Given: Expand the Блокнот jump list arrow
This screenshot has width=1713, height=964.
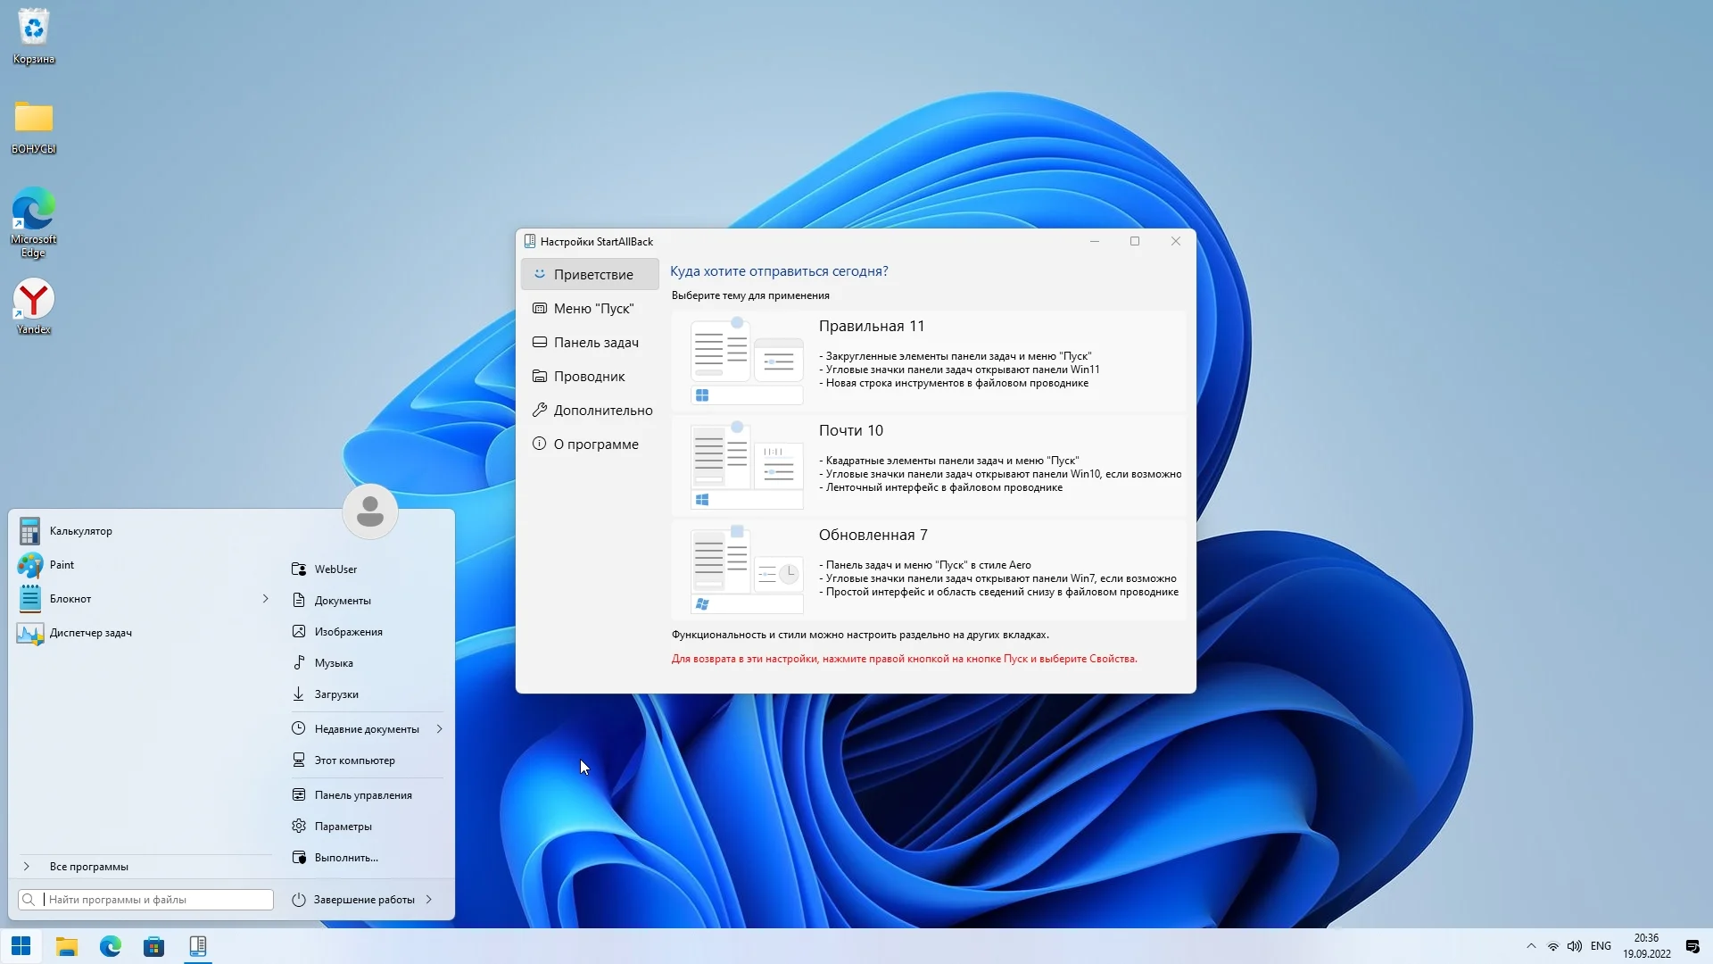Looking at the screenshot, I should (x=265, y=599).
